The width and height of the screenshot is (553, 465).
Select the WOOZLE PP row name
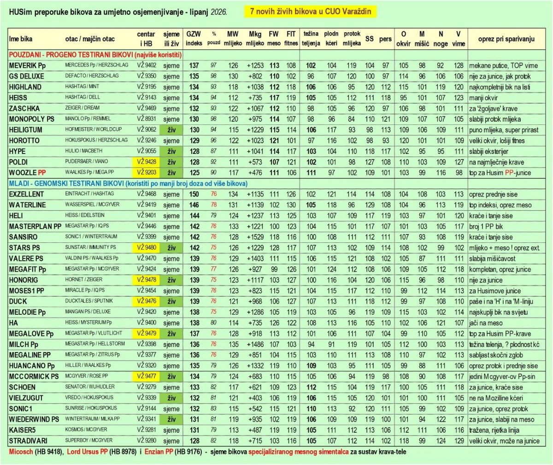pyautogui.click(x=27, y=173)
